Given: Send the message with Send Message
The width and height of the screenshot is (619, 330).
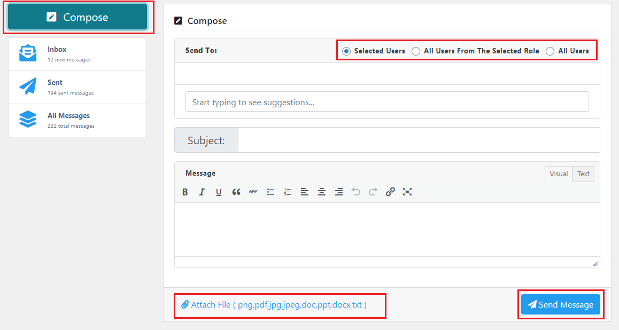Looking at the screenshot, I should [x=560, y=304].
